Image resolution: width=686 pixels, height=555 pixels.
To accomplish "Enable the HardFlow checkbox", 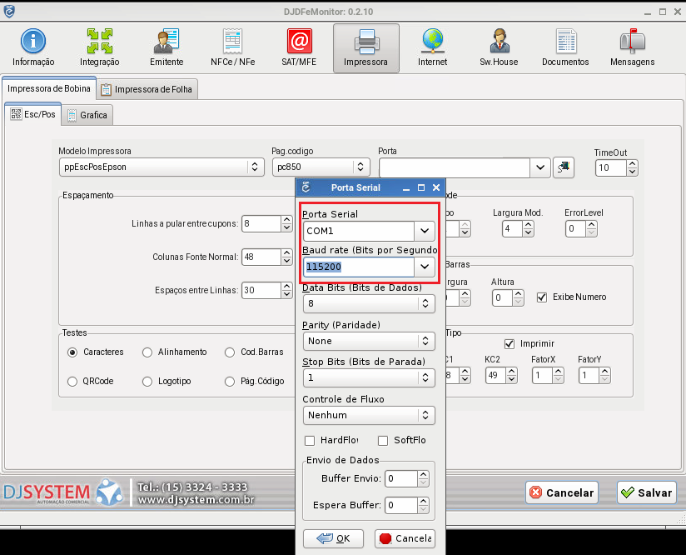I will click(310, 441).
